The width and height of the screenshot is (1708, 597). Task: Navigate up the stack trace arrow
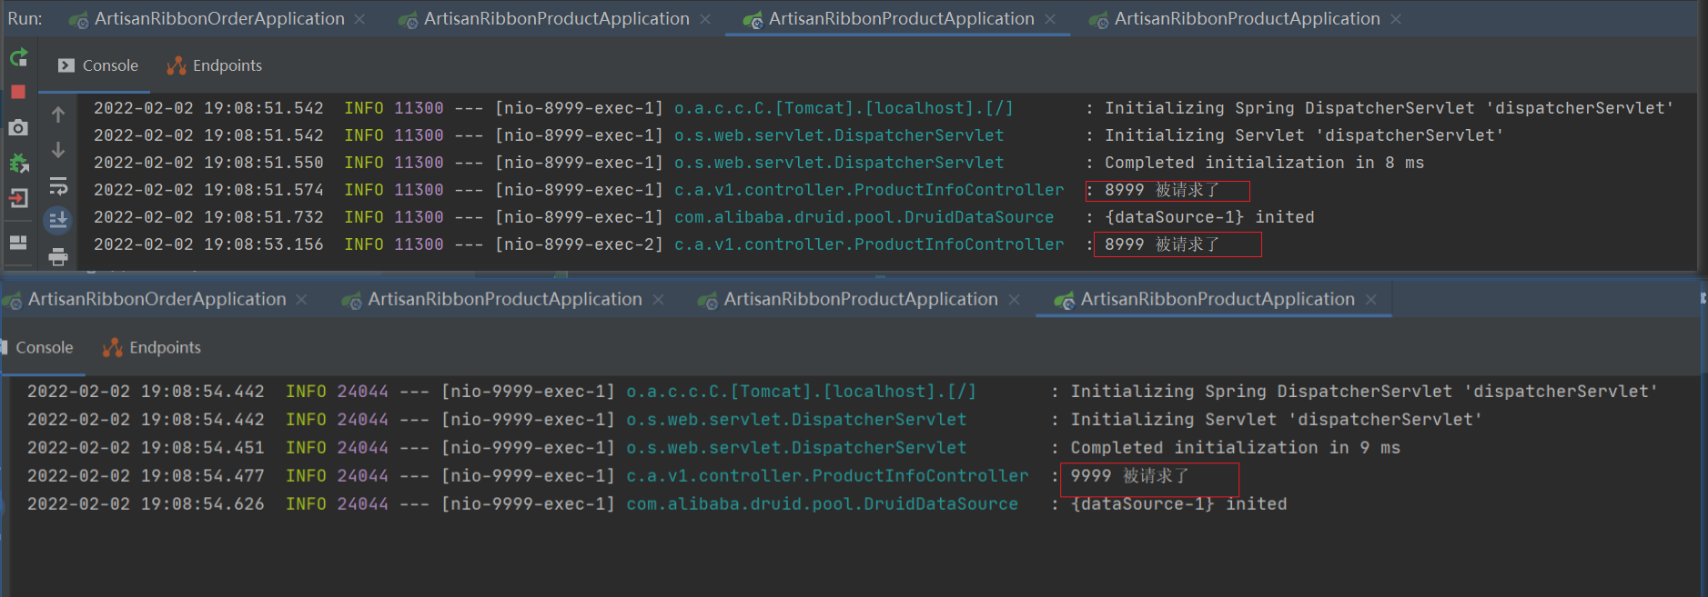(x=58, y=114)
